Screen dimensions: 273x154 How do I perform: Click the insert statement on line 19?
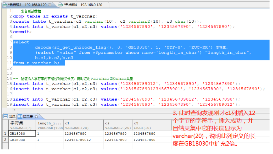click(x=127, y=105)
